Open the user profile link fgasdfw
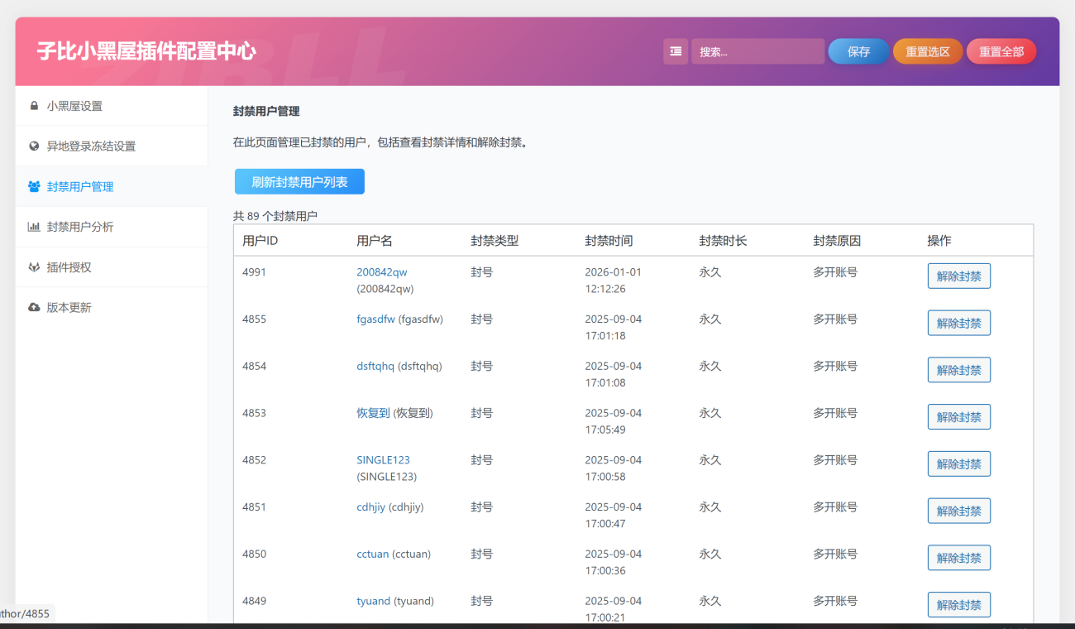1075x629 pixels. 375,319
